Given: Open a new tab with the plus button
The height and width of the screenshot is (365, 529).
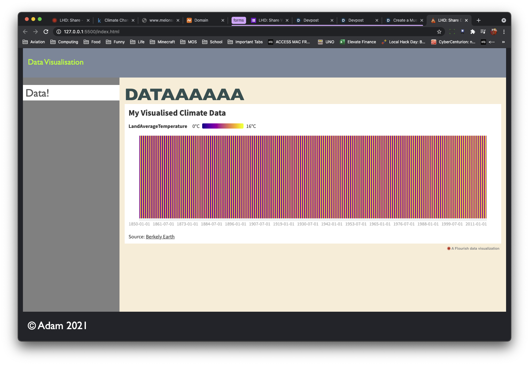Looking at the screenshot, I should click(479, 20).
